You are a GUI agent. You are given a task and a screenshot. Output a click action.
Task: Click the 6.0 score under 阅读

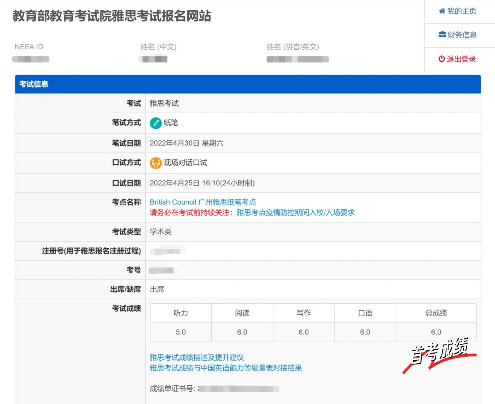pyautogui.click(x=242, y=332)
